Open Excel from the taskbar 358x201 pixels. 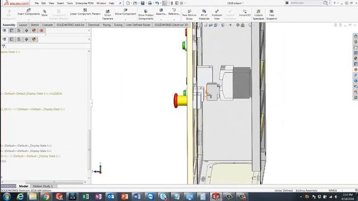86,197
